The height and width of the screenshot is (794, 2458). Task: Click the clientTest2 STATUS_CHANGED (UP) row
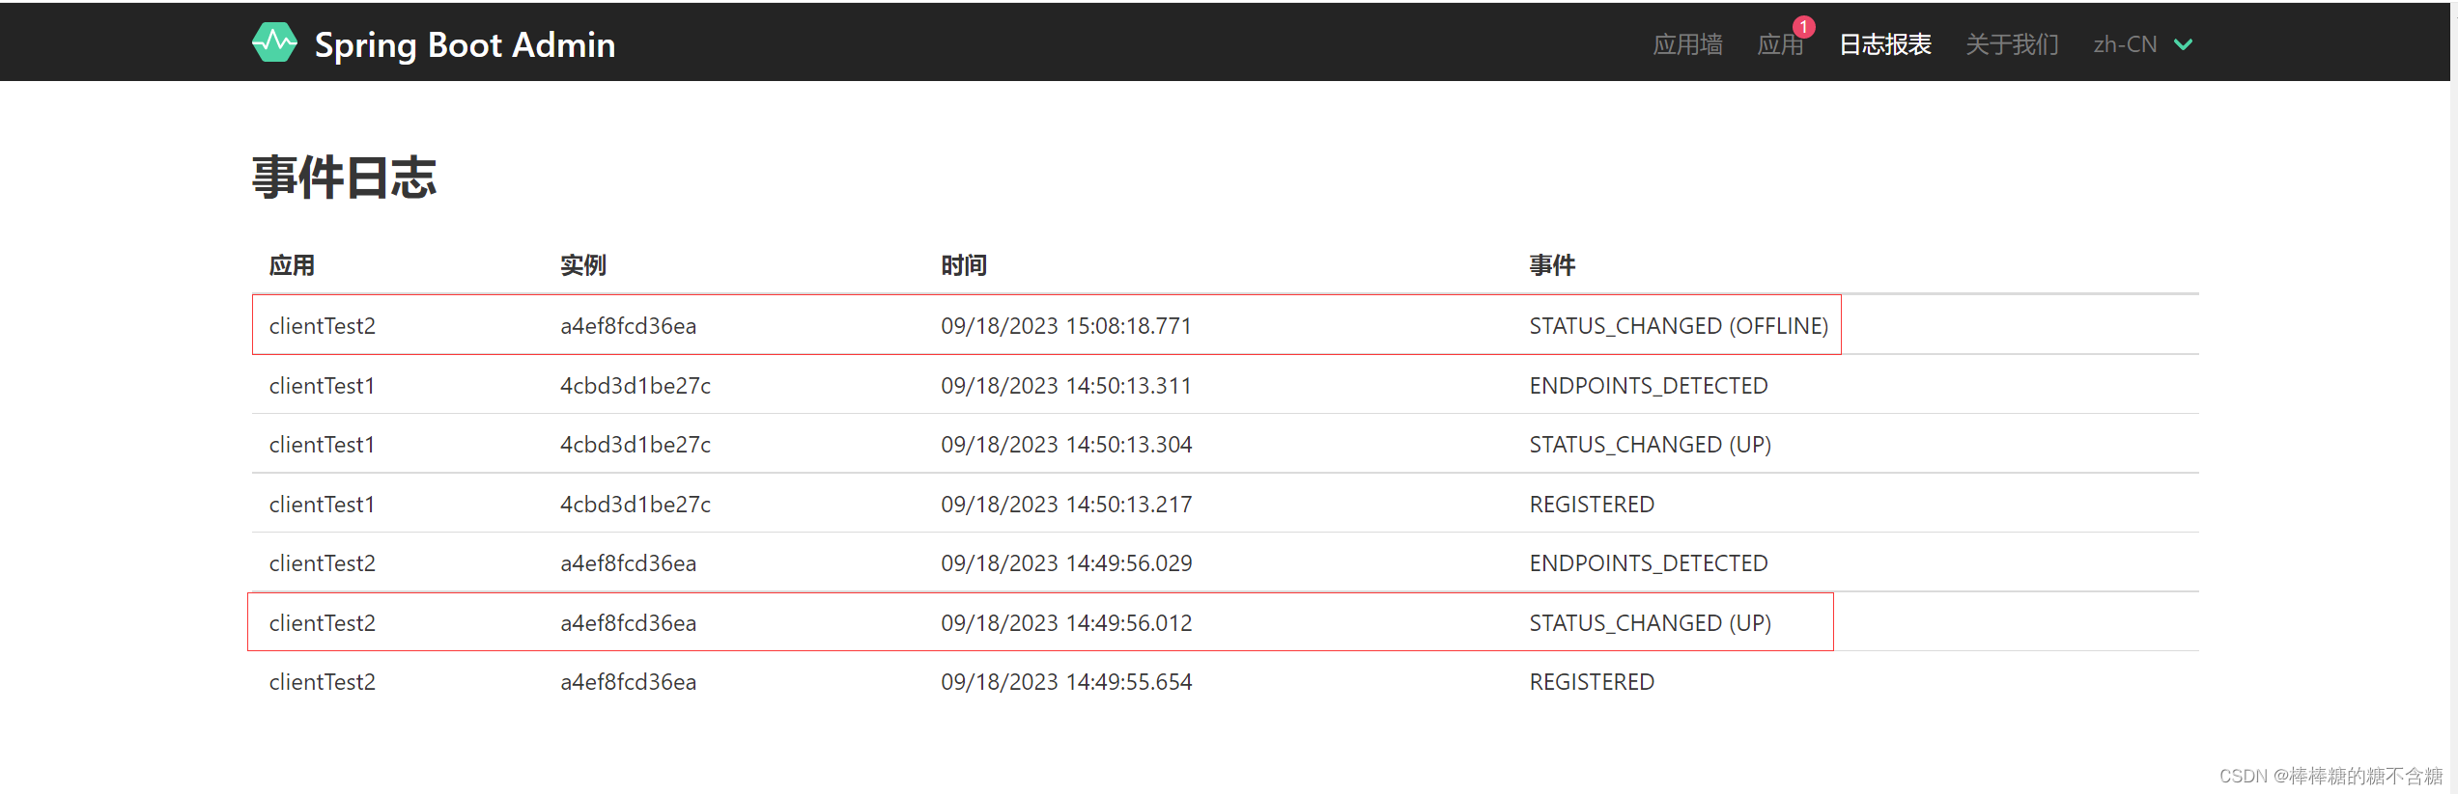(x=1047, y=623)
